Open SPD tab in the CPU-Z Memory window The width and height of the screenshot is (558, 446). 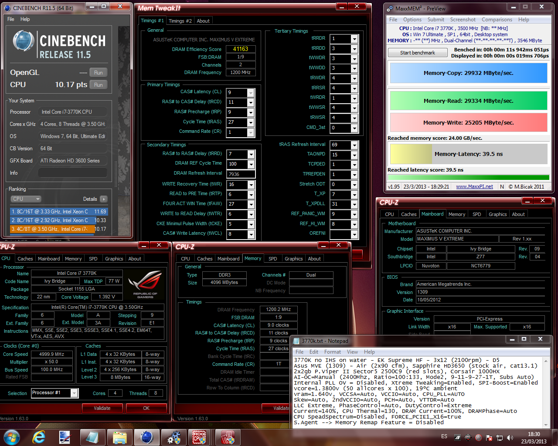pyautogui.click(x=273, y=259)
